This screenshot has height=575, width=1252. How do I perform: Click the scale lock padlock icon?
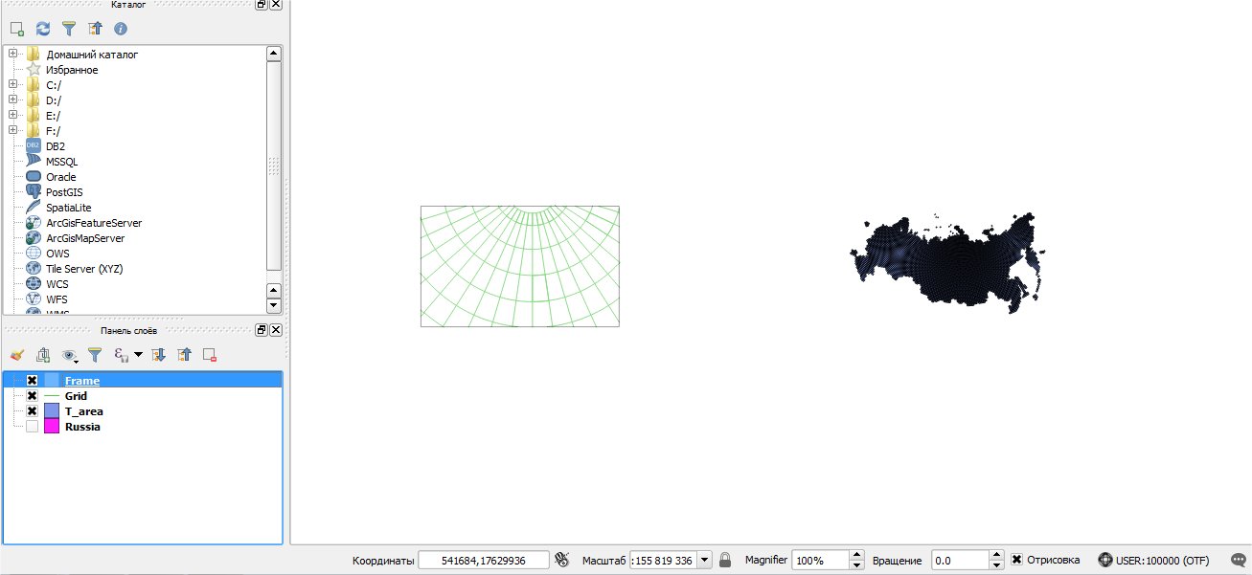725,560
